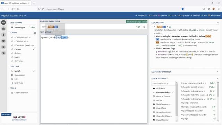The image size is (222, 125).
Task: Open the Firefox application menu
Action: (x=219, y=9)
